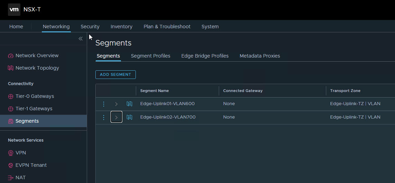Collapse the left navigation sidebar
The image size is (395, 183).
[81, 39]
